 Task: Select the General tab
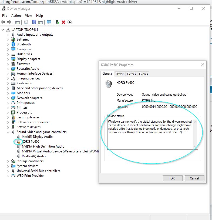(x=107, y=74)
